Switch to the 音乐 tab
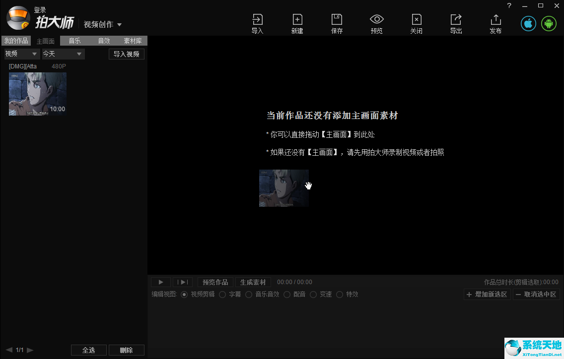Screen dimensions: 564x359 (x=73, y=41)
